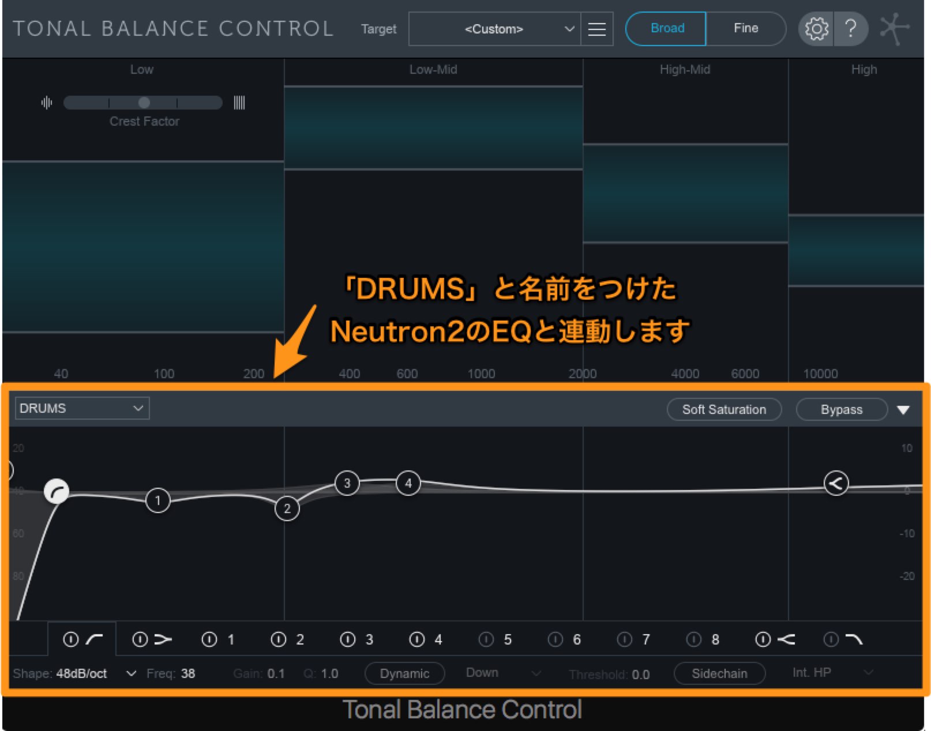Click the Low band target range
Viewport: 931px width, 731px height.
click(x=143, y=247)
